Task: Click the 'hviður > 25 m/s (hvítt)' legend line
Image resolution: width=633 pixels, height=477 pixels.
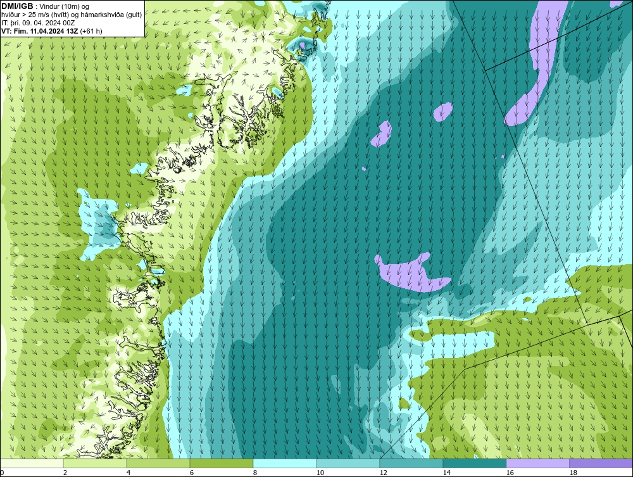Action: coord(72,15)
